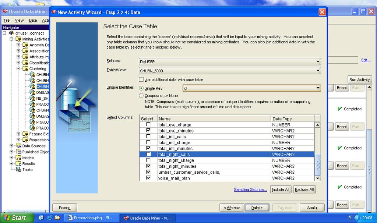The width and height of the screenshot is (377, 223).
Task: Uncheck the total_eve_minutes column checkbox
Action: [148, 130]
